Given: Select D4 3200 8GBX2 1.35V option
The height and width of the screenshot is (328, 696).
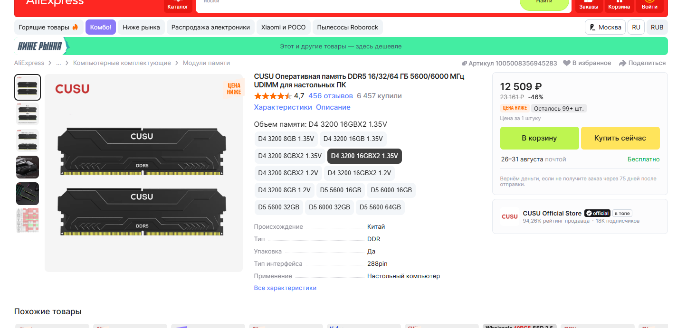Looking at the screenshot, I should tap(290, 156).
